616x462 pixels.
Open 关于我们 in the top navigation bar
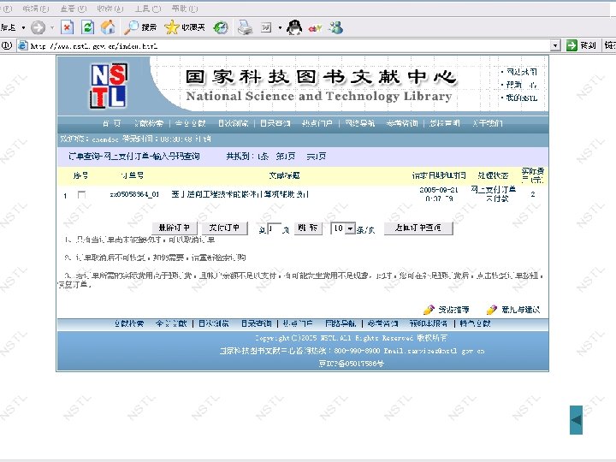(x=487, y=123)
